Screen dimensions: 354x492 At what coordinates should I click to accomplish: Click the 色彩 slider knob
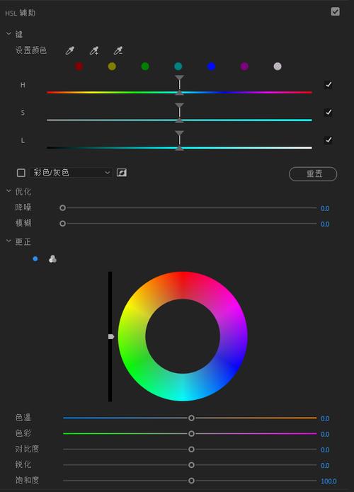[x=191, y=434]
